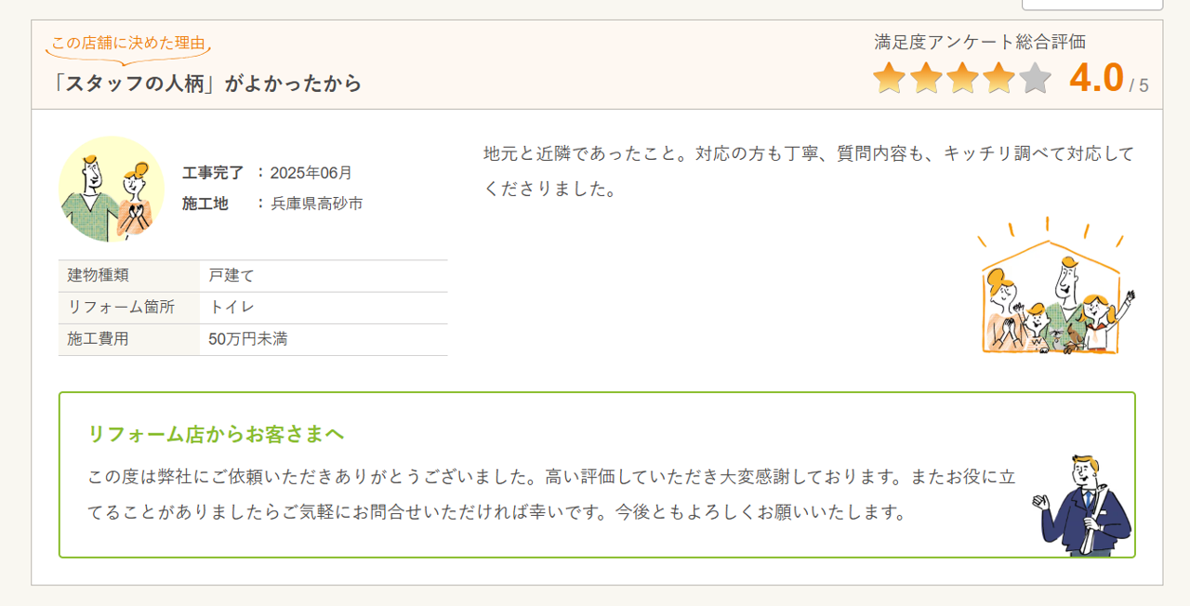Click the reform shop staff illustration
The height and width of the screenshot is (606, 1190).
(1084, 506)
